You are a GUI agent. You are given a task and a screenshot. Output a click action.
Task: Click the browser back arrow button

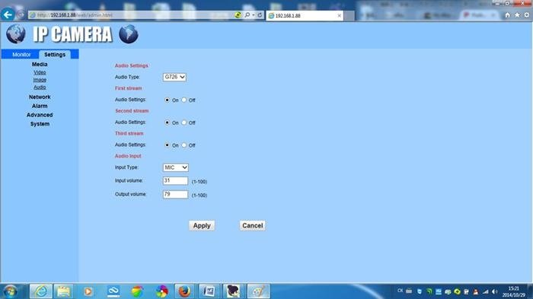tap(8, 14)
